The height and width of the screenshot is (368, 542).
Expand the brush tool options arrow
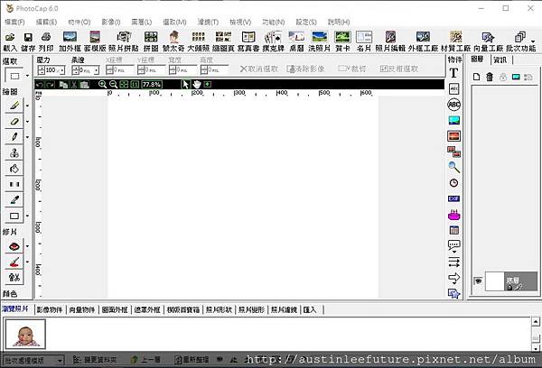(x=28, y=106)
